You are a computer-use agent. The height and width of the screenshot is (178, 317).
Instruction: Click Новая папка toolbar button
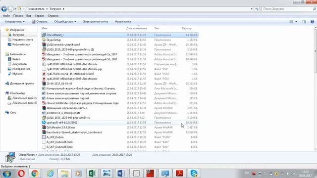tap(123, 22)
